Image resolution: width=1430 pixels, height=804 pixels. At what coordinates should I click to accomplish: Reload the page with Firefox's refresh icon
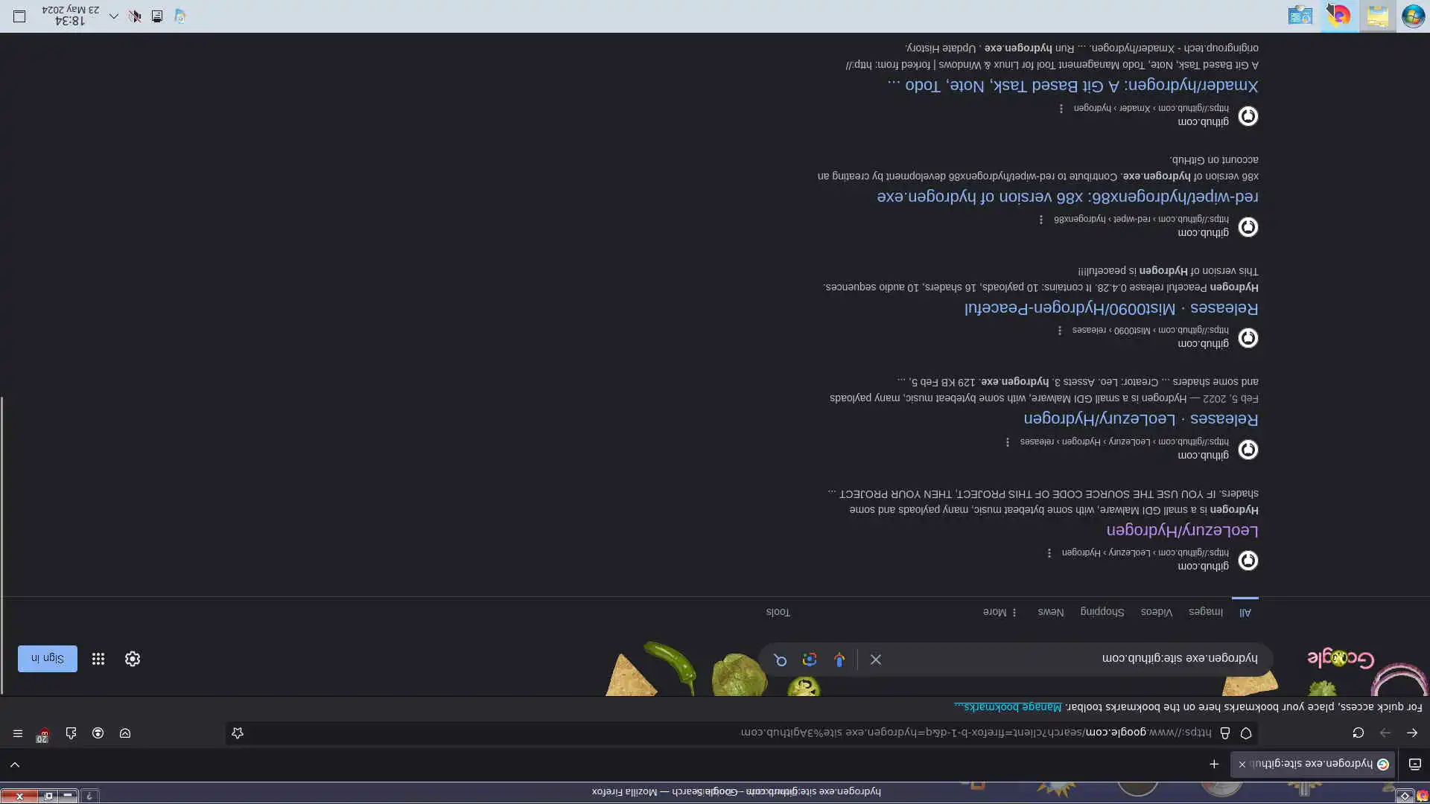(1358, 733)
